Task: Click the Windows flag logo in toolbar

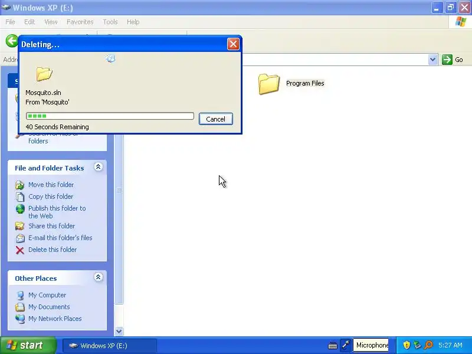Action: pyautogui.click(x=461, y=22)
